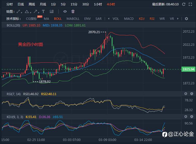Switch to 日线 daily chart
196x144 pixels.
point(21,4)
